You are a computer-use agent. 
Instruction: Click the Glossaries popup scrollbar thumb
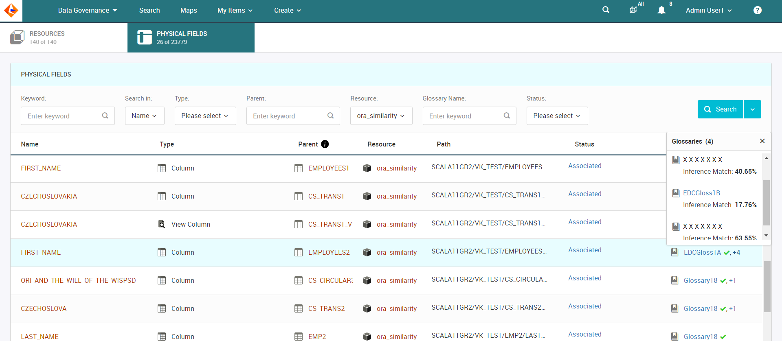(x=766, y=203)
